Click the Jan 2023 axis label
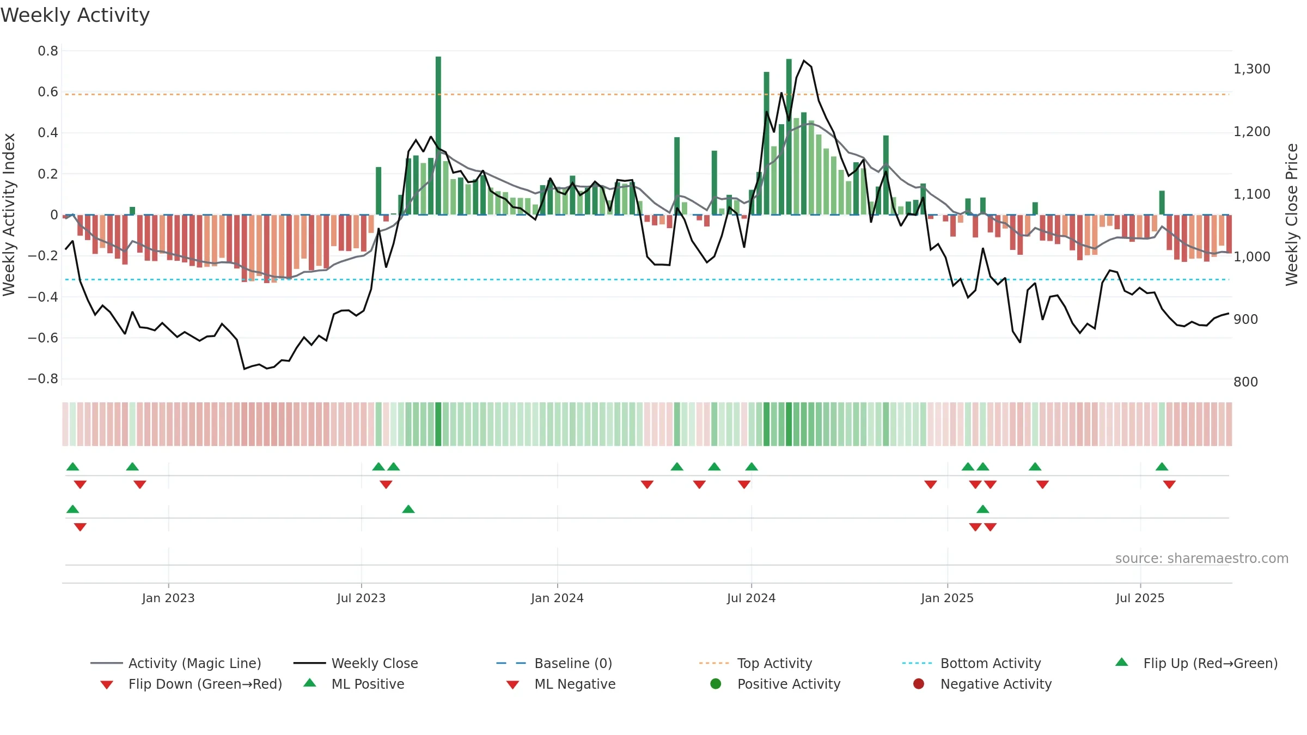The image size is (1307, 735). 168,598
